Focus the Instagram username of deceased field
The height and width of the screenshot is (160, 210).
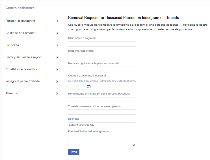coord(102,100)
